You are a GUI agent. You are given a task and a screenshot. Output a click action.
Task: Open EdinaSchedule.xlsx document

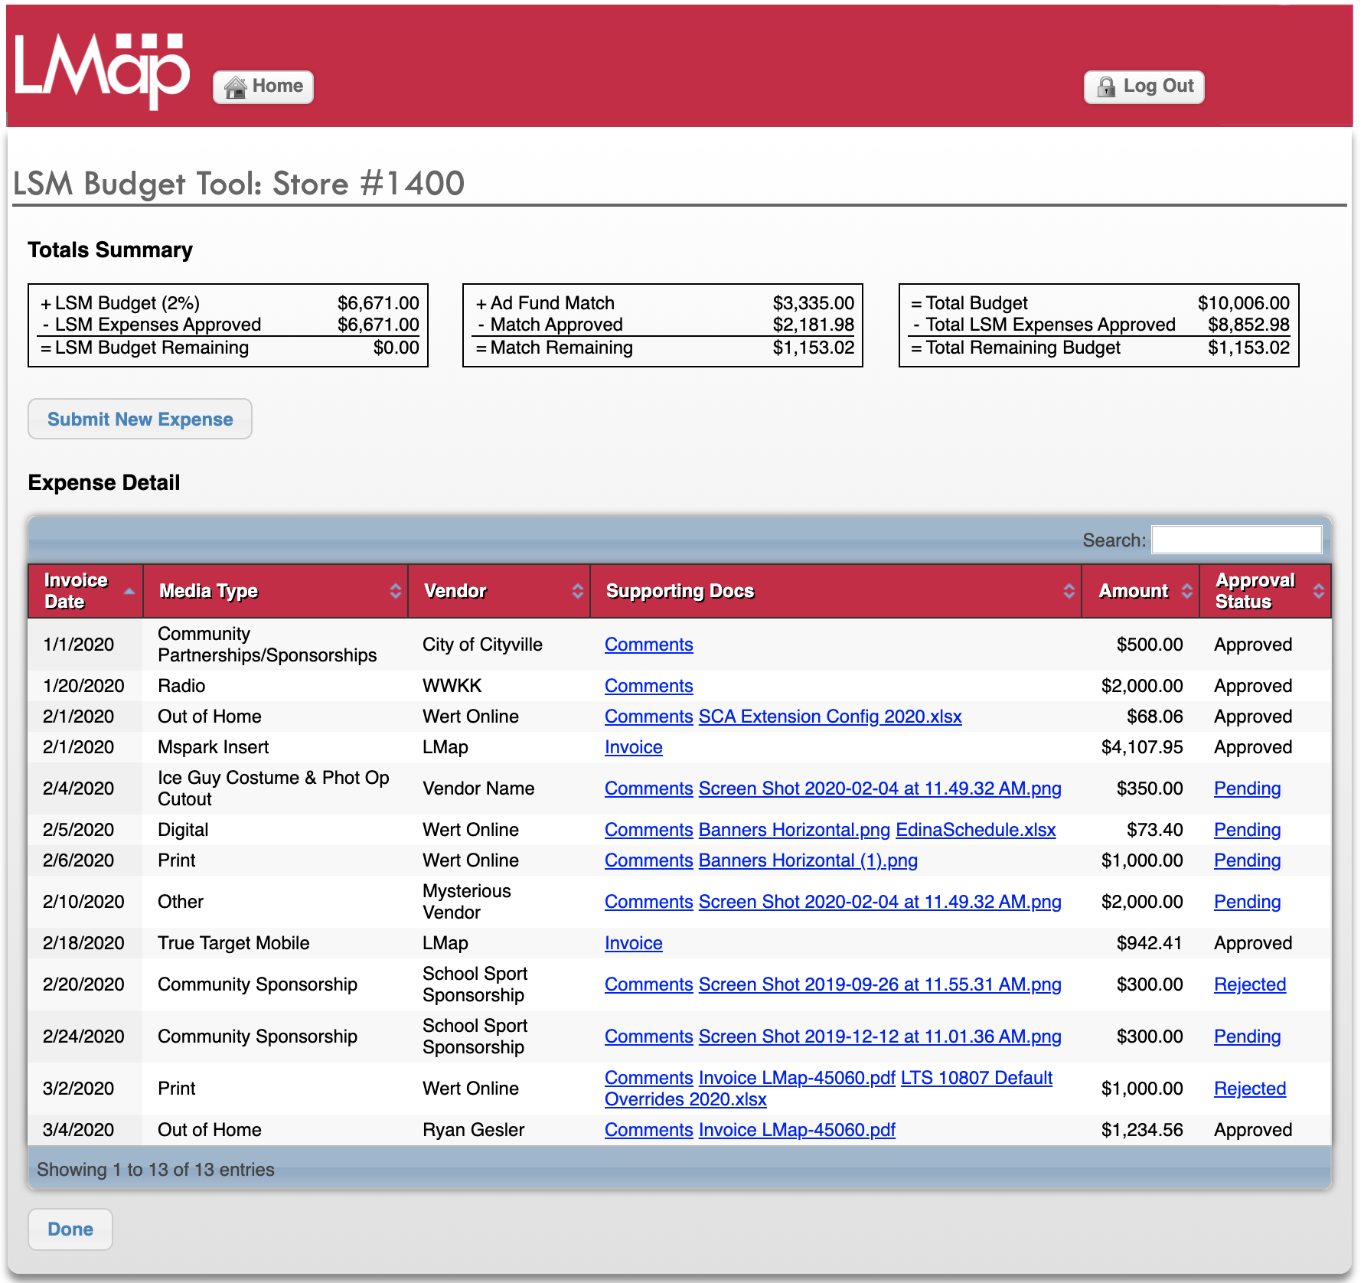click(975, 830)
